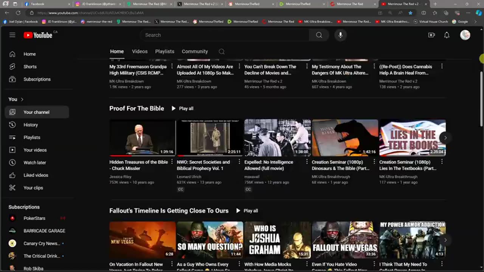
Task: Open options for My 33rd Freemason Grandpa video
Action: tap(172, 66)
